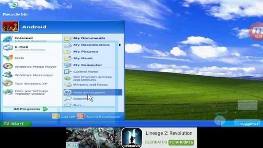The width and height of the screenshot is (263, 148).
Task: Click the Help and Support question icon
Action: coord(68,92)
